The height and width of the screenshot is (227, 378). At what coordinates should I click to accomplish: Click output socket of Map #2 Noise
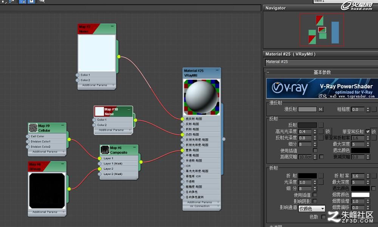119,56
